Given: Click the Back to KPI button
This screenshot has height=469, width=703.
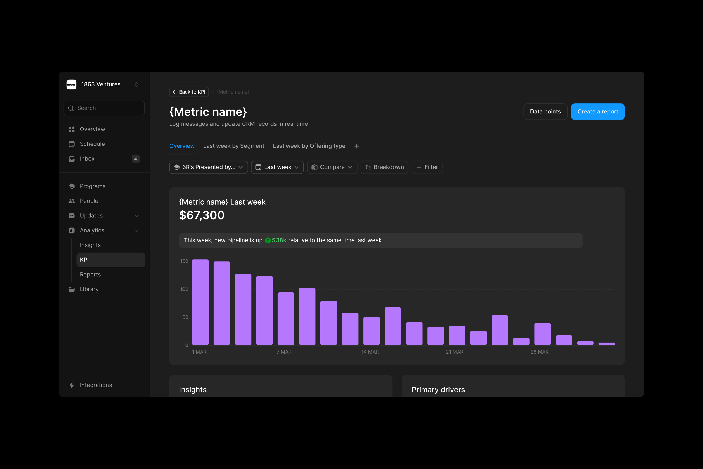Looking at the screenshot, I should coord(189,92).
